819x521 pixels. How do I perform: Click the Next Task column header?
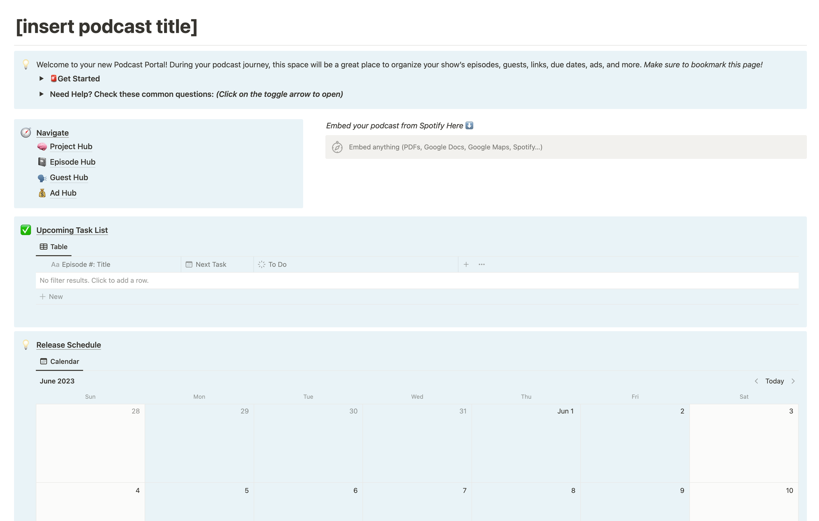[x=217, y=264]
